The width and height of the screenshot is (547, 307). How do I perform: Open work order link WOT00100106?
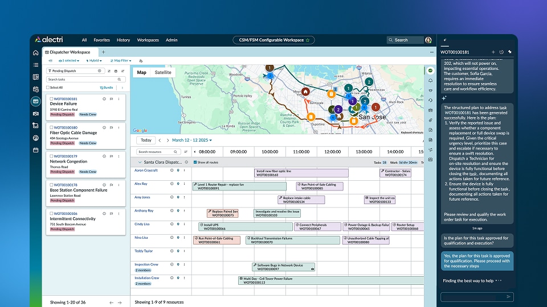(x=66, y=214)
